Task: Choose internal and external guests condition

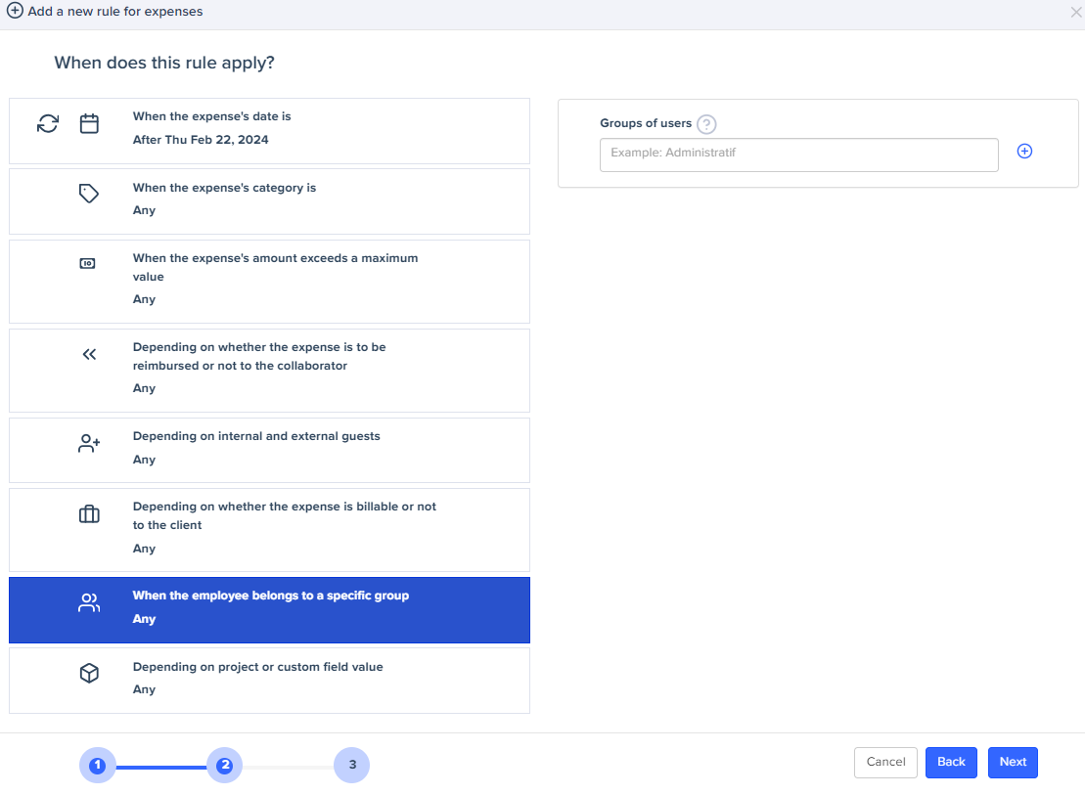Action: [269, 450]
